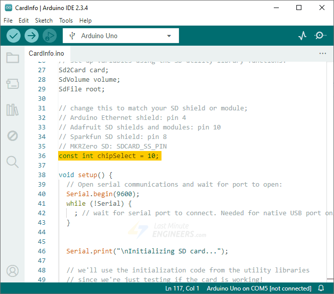Open the Serial Plotter
This screenshot has width=334, height=294.
[x=302, y=36]
